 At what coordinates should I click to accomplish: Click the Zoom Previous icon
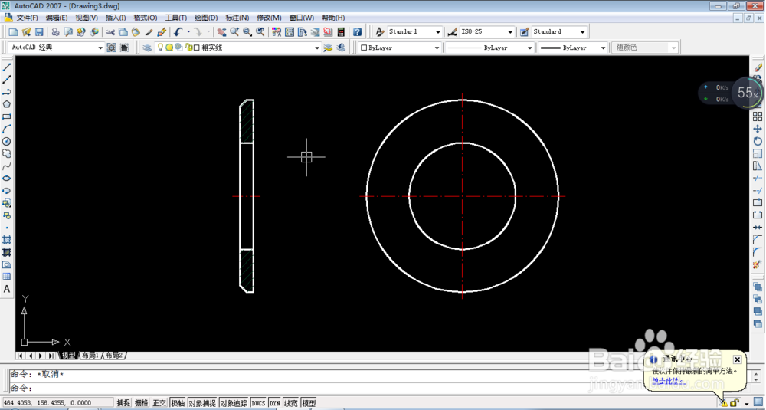click(260, 31)
